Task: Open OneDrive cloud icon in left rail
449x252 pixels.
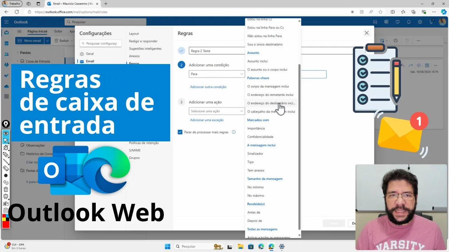Action: click(x=6, y=86)
